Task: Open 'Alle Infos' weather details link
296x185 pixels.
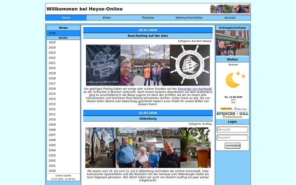Action: [240, 109]
